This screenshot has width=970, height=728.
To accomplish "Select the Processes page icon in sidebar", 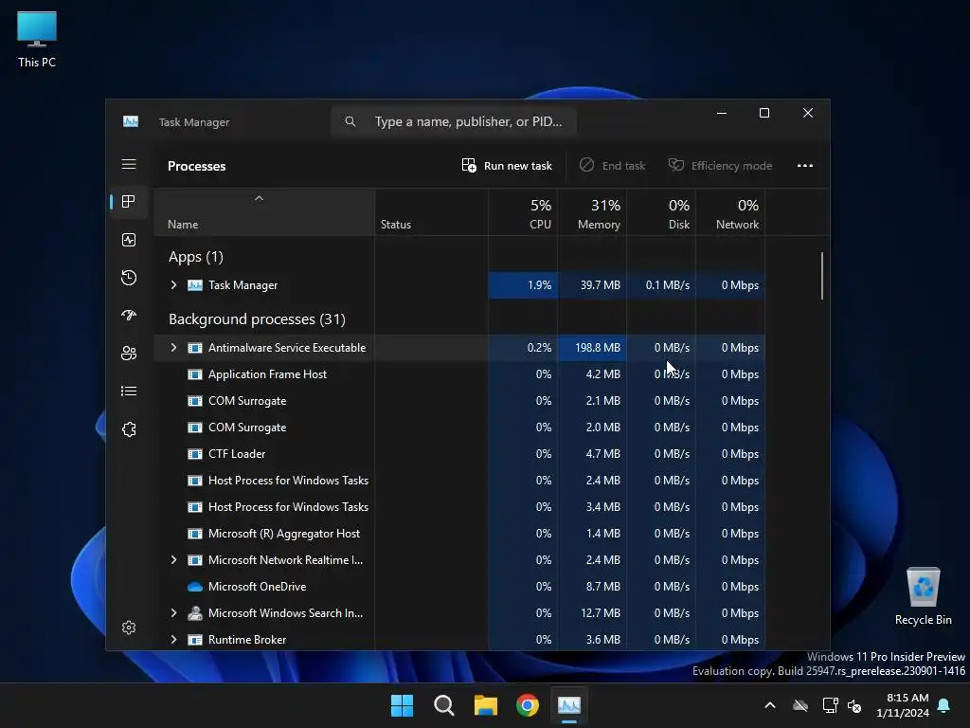I will coord(129,202).
